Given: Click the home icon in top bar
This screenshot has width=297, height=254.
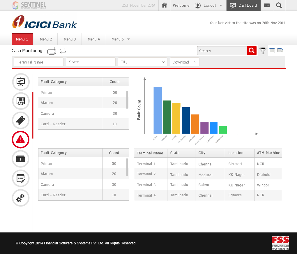Looking at the screenshot, I should (165, 5).
